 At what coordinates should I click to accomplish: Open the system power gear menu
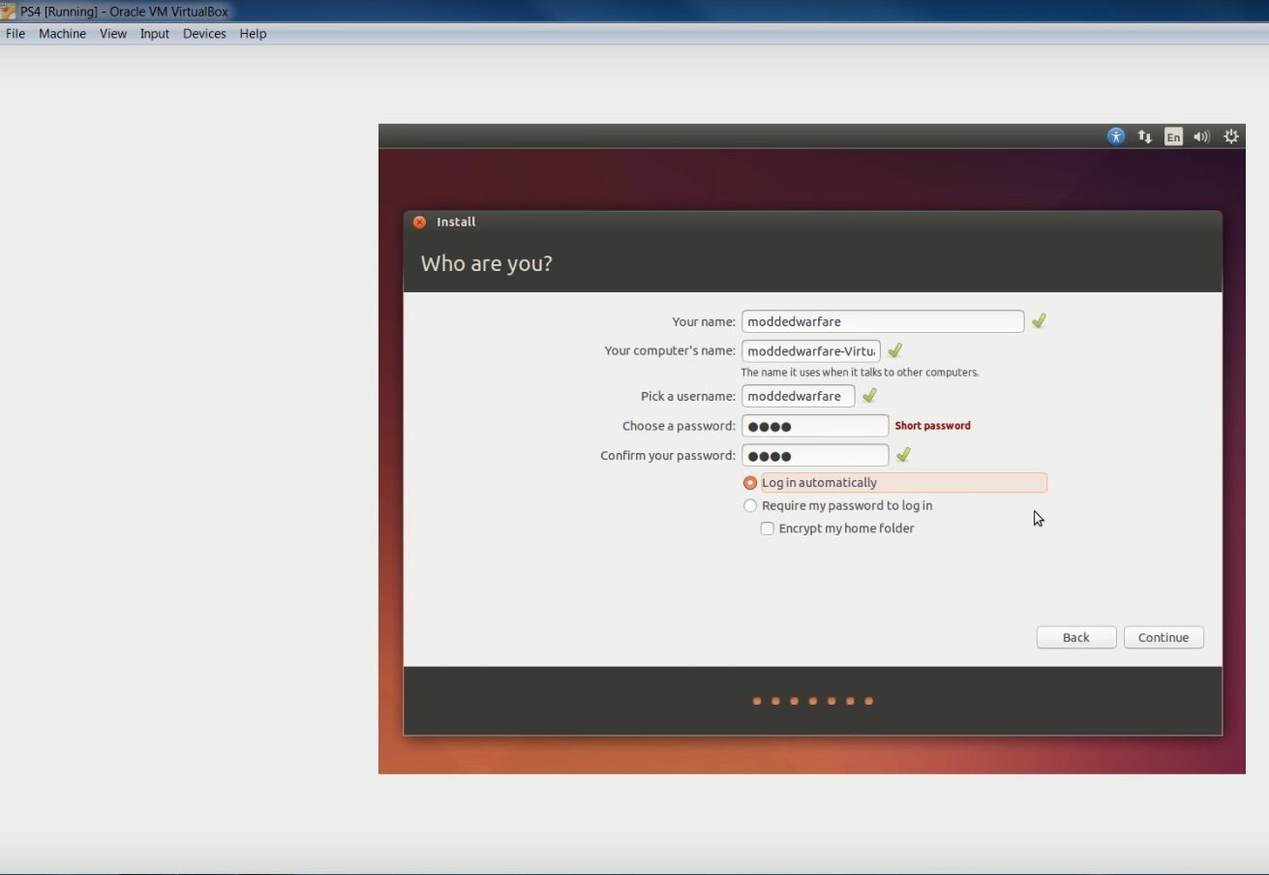(x=1231, y=136)
